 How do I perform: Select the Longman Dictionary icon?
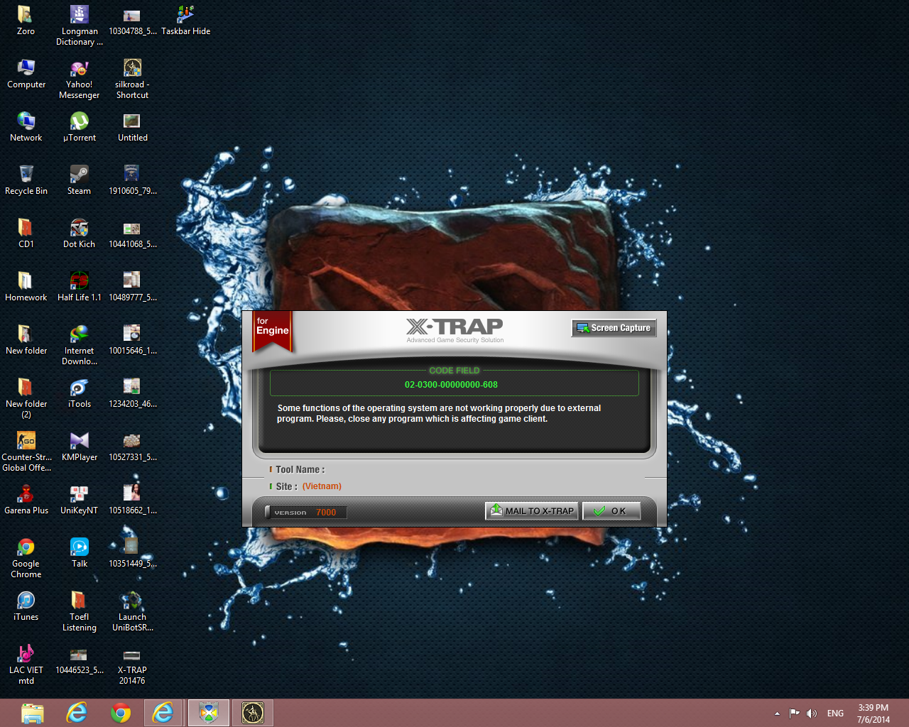(80, 25)
